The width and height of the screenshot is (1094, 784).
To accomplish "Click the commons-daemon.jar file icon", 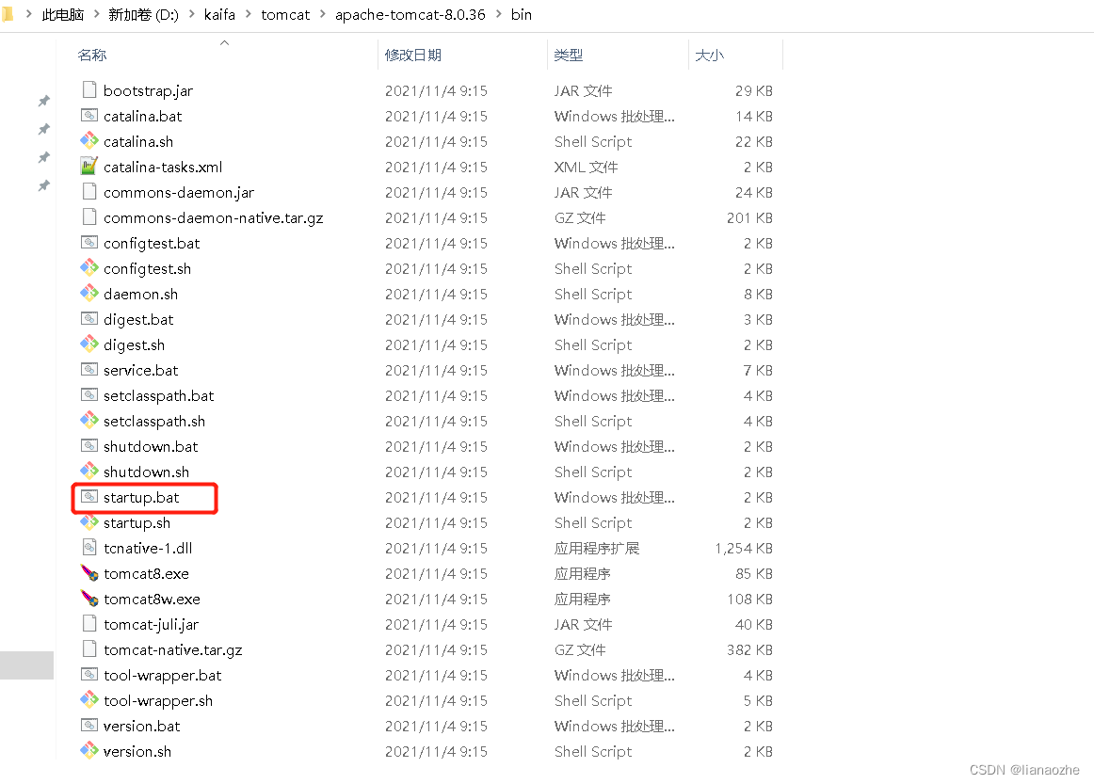I will pos(89,191).
